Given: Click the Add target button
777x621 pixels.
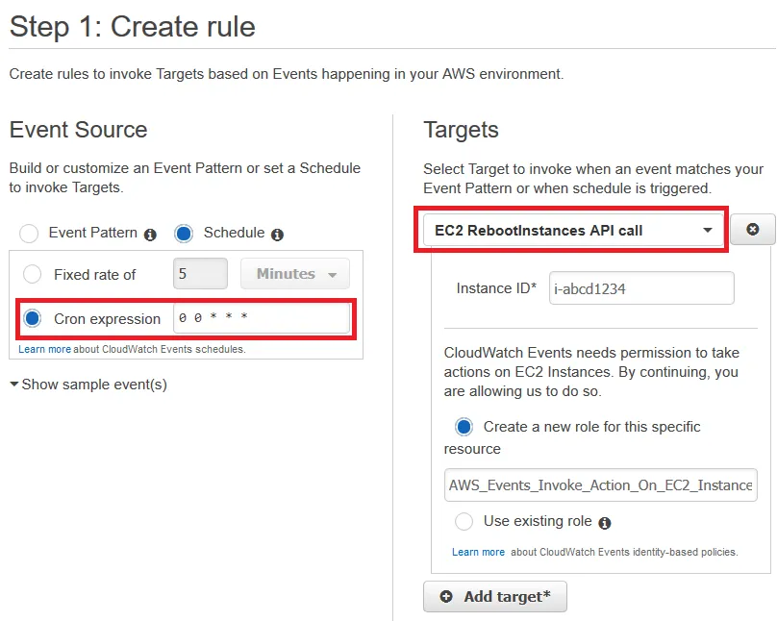Looking at the screenshot, I should pos(495,596).
